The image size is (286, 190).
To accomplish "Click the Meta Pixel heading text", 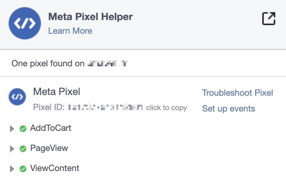I will point(56,91).
